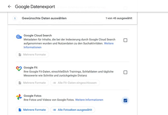Click Alle Fit-Daten eingeschlossen button
Screen dimensions: 168x115
coord(75,83)
